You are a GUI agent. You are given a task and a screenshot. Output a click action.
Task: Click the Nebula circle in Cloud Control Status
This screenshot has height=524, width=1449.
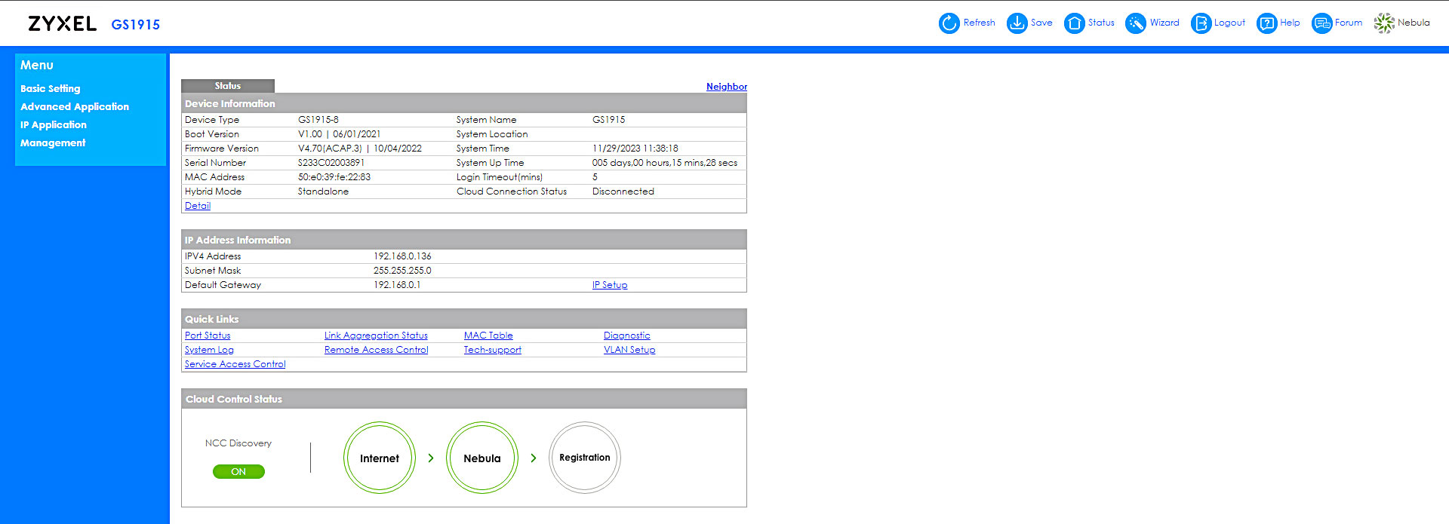tap(482, 458)
